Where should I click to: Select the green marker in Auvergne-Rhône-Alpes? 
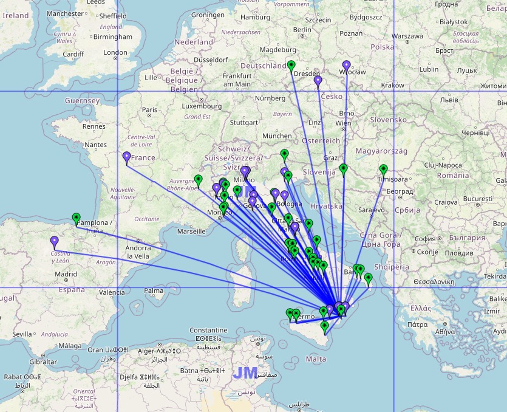click(198, 180)
